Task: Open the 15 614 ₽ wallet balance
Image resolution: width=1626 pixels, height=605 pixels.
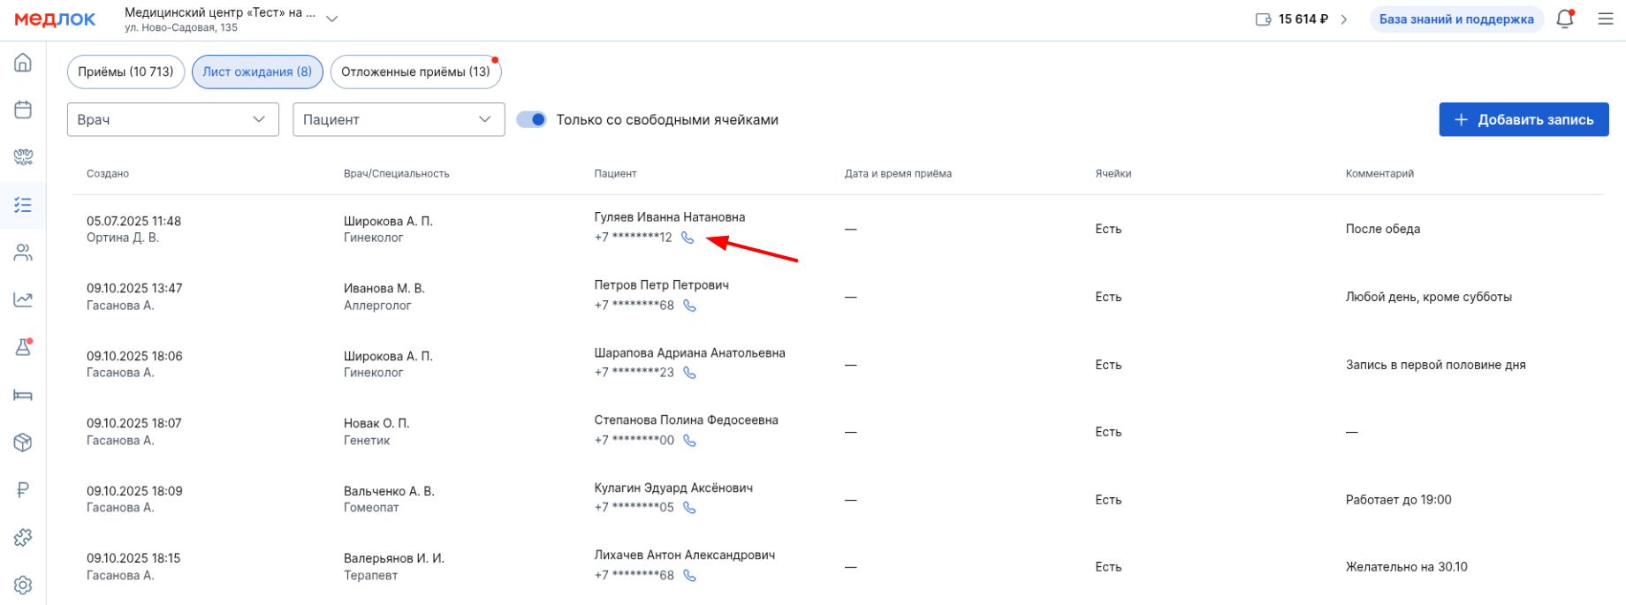Action: (x=1302, y=19)
